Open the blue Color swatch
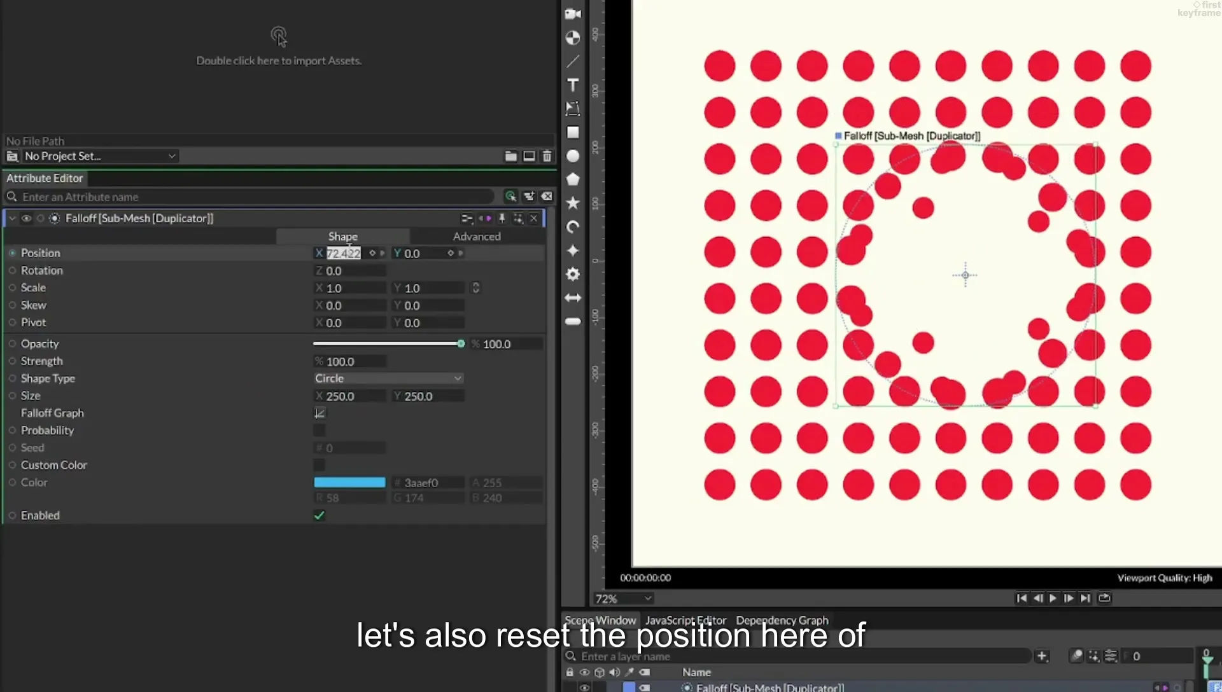 (349, 482)
